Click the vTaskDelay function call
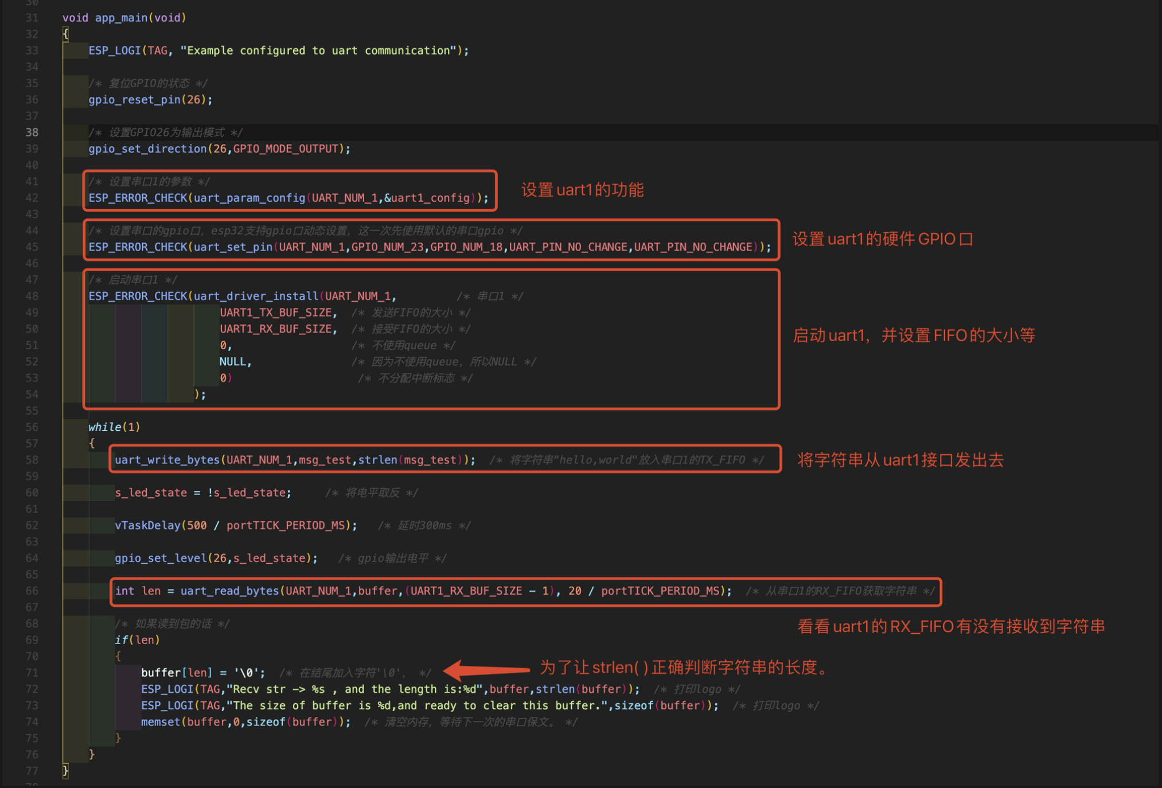1162x788 pixels. 147,526
